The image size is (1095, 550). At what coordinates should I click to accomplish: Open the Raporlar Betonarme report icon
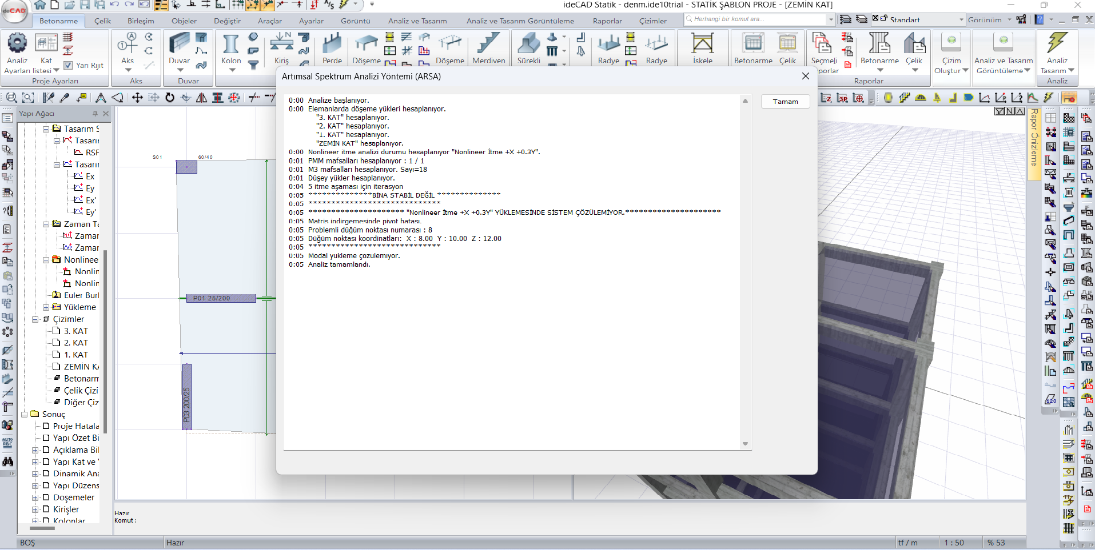[x=879, y=44]
